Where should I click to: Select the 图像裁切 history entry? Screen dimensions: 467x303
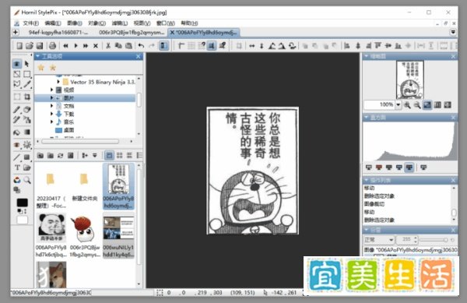point(374,204)
